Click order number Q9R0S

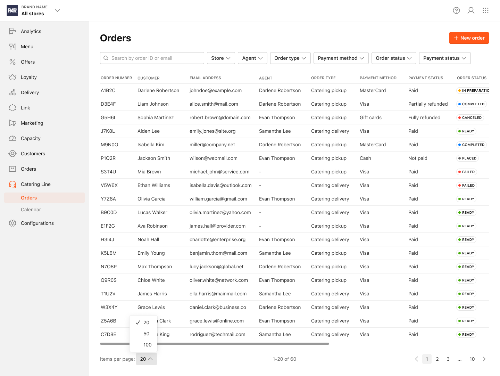109,280
